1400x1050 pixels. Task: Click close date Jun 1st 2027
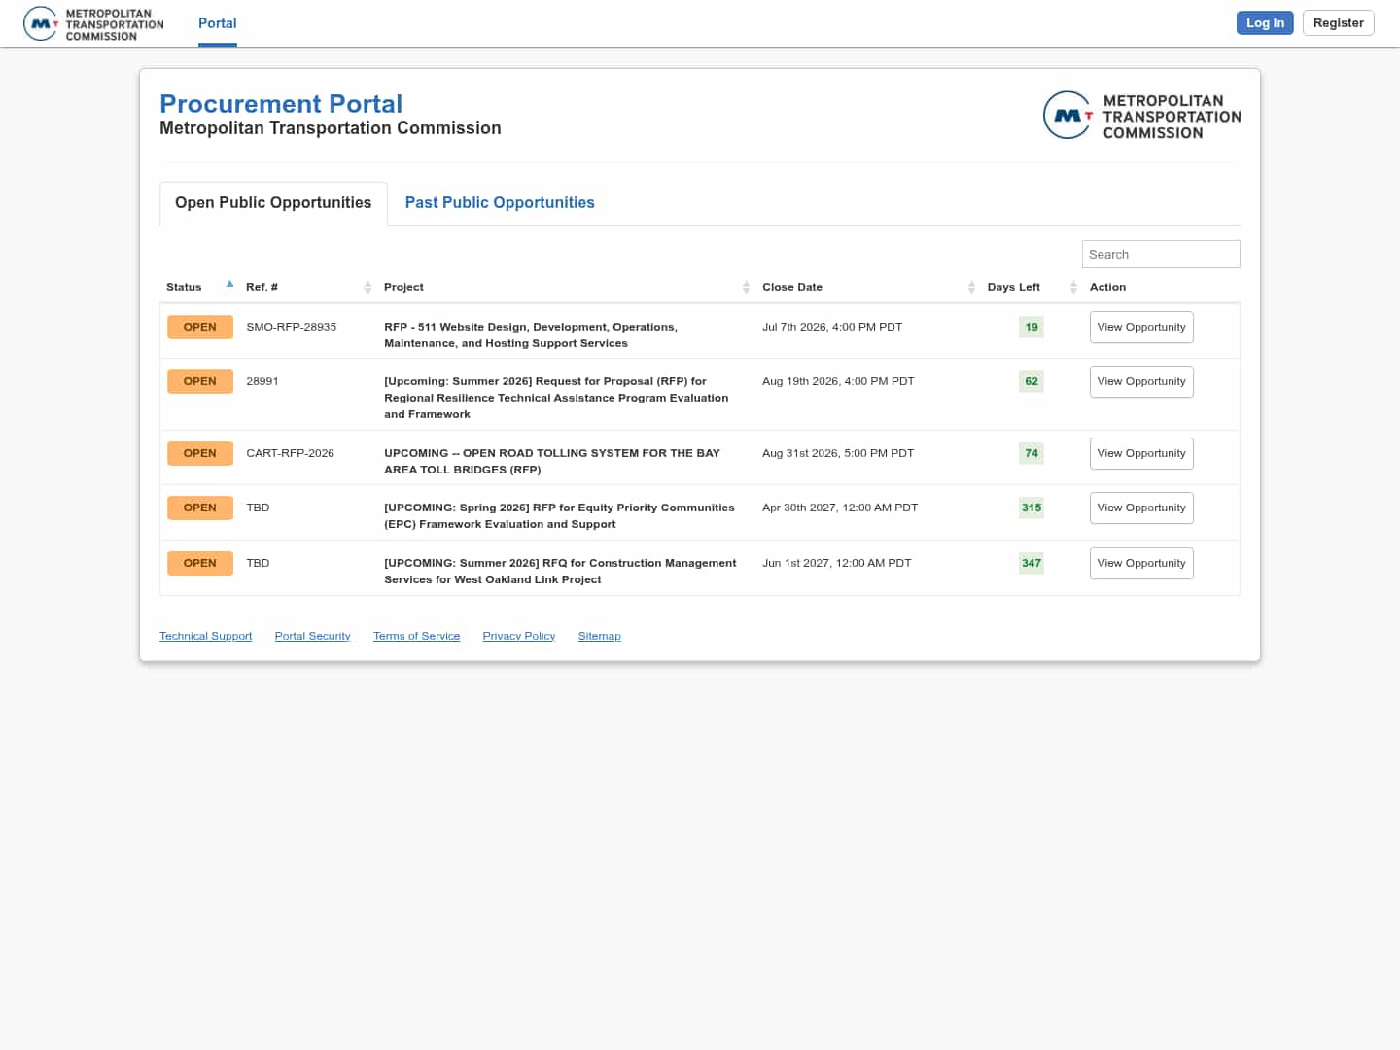click(x=837, y=563)
